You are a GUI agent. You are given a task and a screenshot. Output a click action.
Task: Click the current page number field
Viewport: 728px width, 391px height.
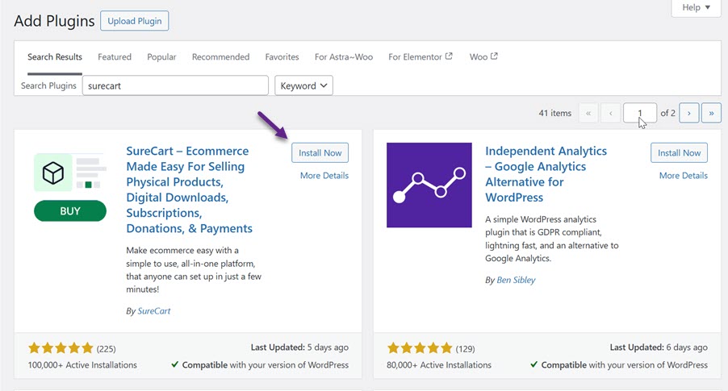640,113
